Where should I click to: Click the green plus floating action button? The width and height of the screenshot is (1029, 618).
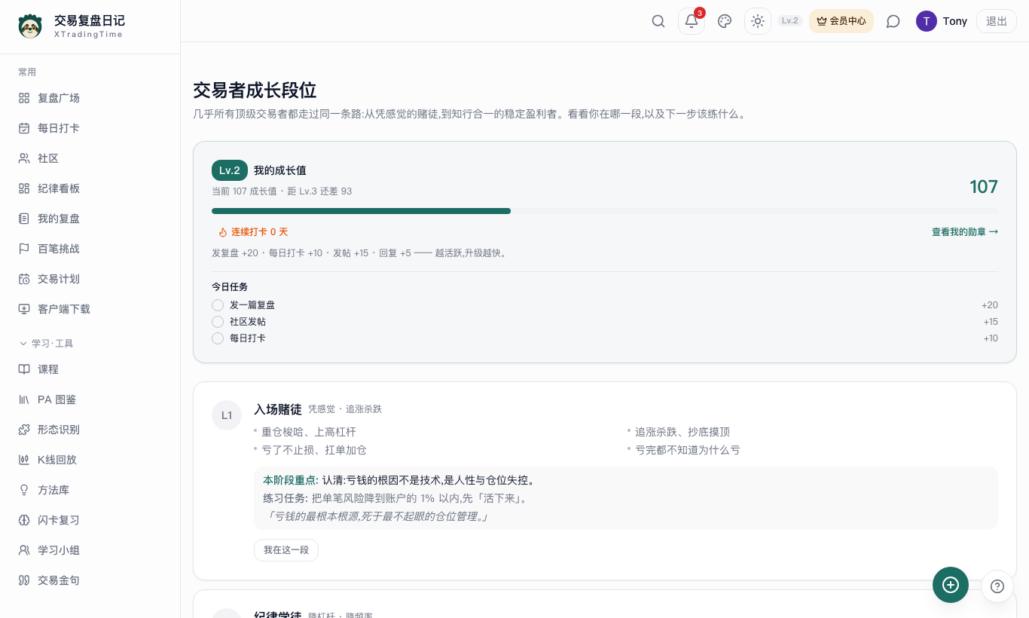click(x=951, y=585)
